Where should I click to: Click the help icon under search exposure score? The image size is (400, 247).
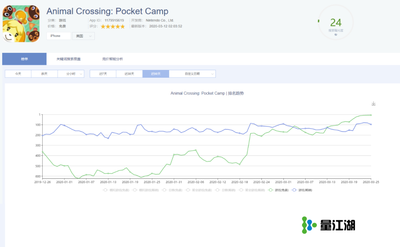(x=336, y=35)
